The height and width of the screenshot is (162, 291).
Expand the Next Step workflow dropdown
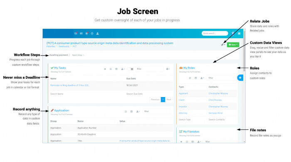click(78, 55)
